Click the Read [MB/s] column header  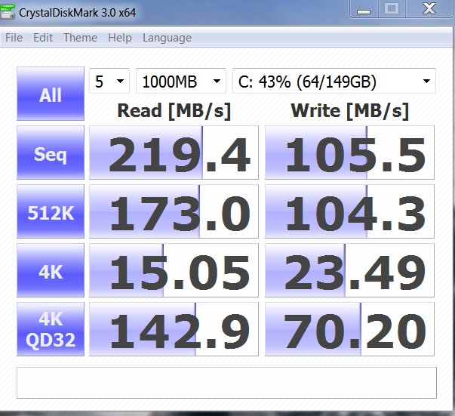pos(174,111)
